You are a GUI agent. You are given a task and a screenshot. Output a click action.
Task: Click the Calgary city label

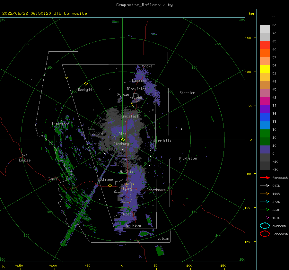coord(125,189)
